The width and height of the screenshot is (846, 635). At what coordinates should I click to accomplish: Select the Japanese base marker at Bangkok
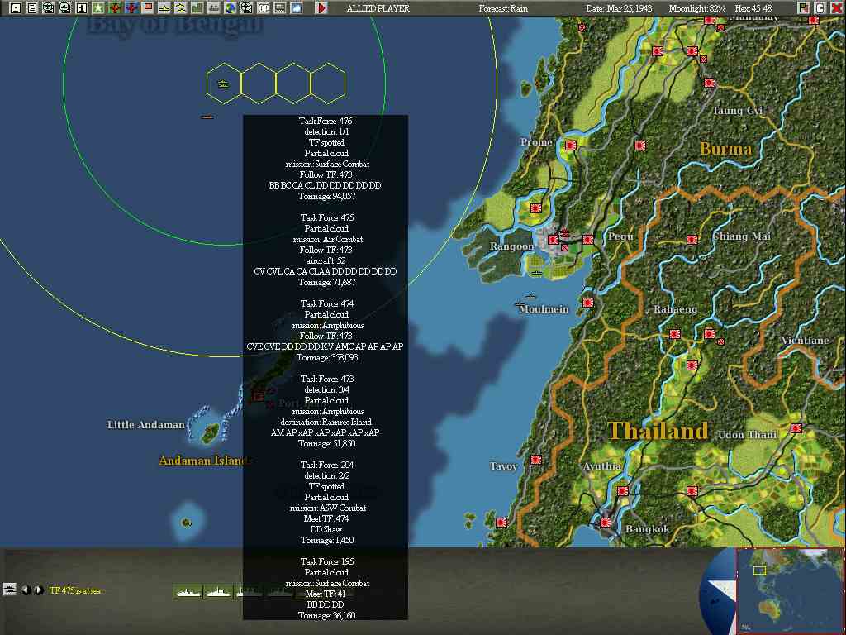pyautogui.click(x=605, y=523)
